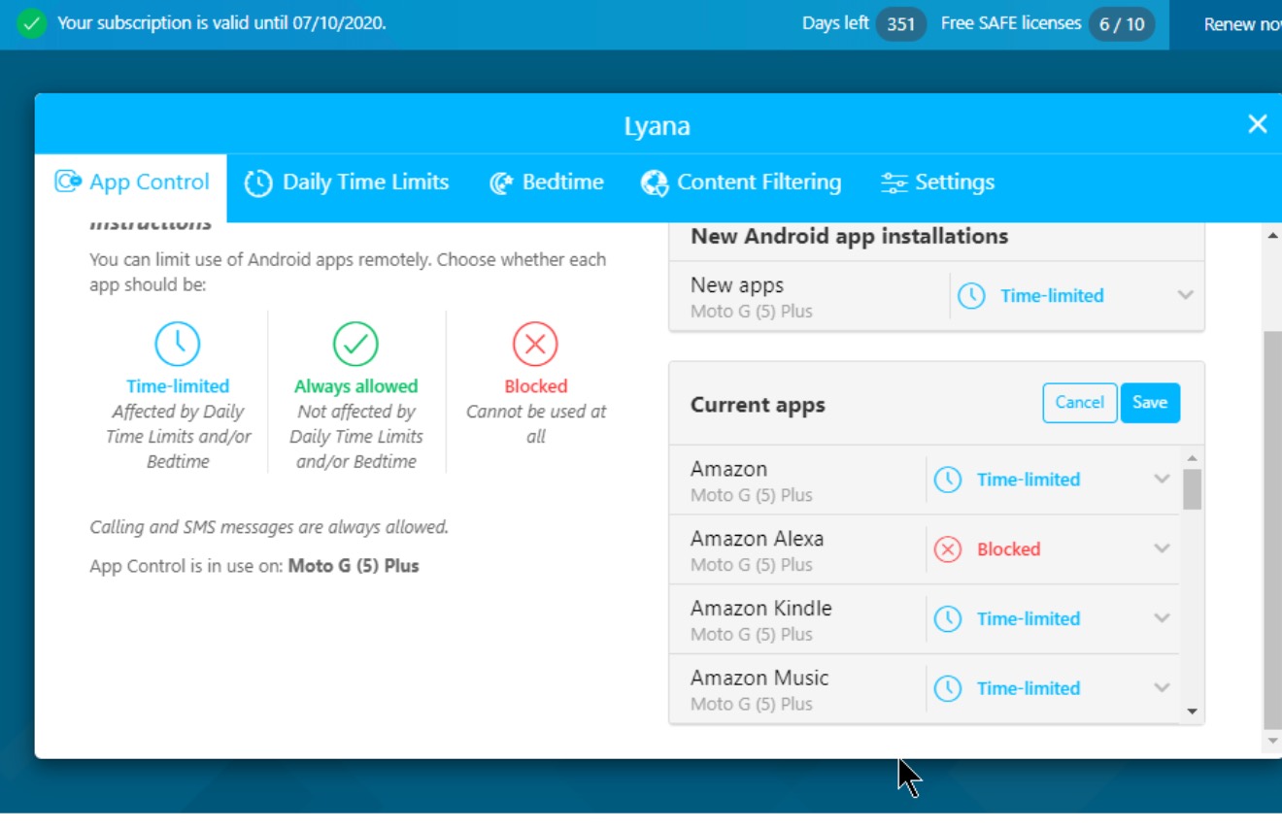Image resolution: width=1282 pixels, height=829 pixels.
Task: Click the Time-limited label for Amazon
Action: pos(1028,480)
